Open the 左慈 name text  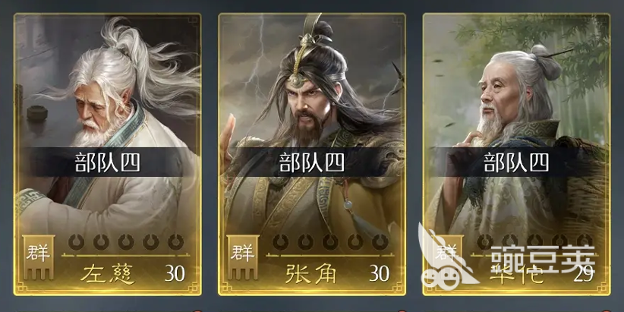tap(108, 274)
